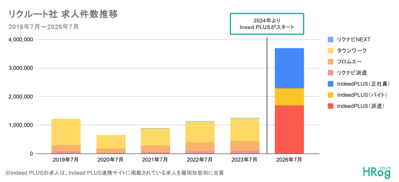Click the フロムエー segment of the 2023年7月 bar
The height and width of the screenshot is (182, 399).
coord(244,146)
